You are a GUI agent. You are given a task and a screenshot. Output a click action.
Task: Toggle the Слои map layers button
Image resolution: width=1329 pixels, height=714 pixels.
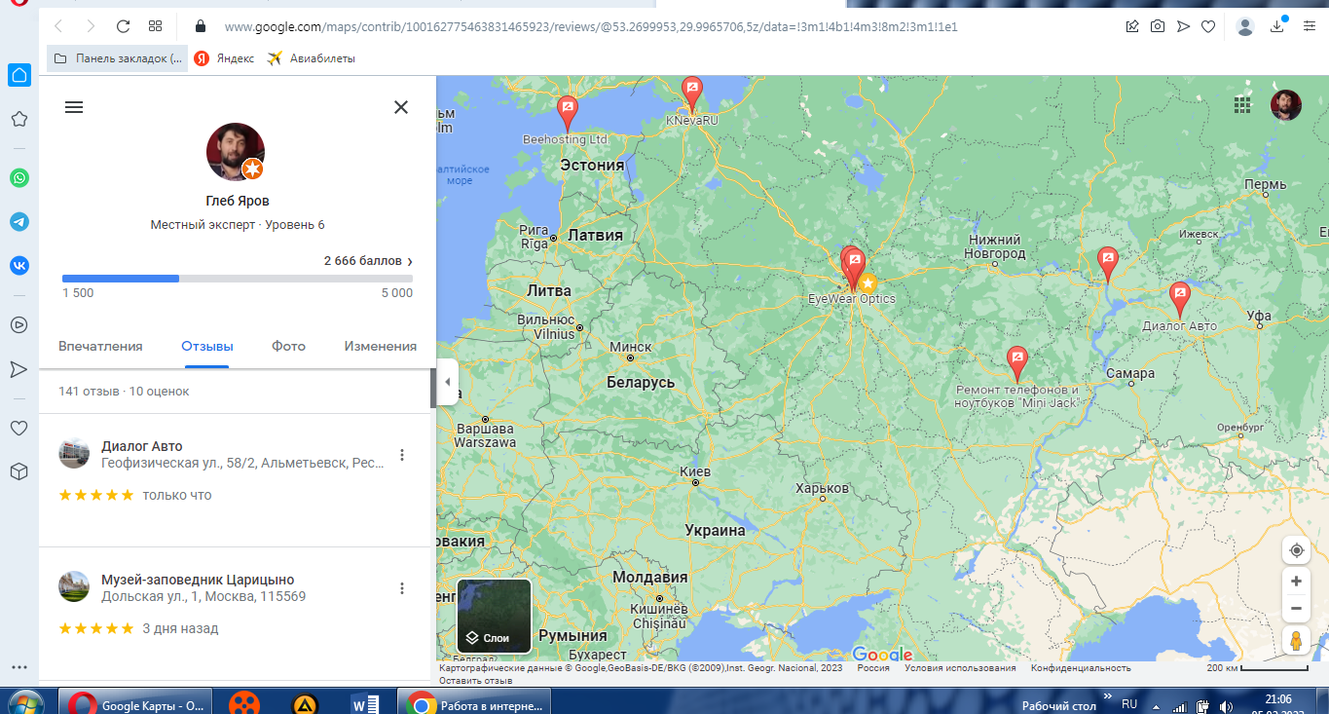coord(495,616)
